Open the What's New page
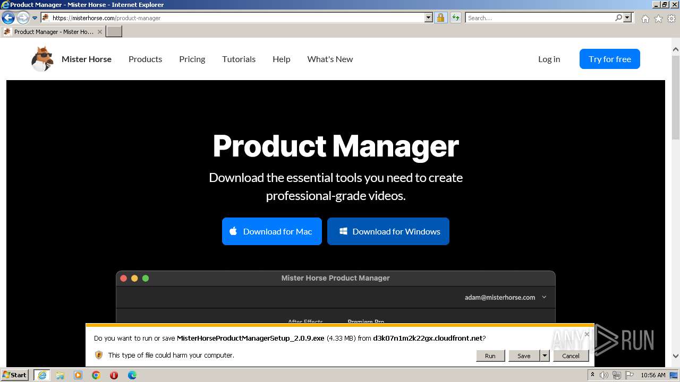This screenshot has width=680, height=382. (330, 59)
